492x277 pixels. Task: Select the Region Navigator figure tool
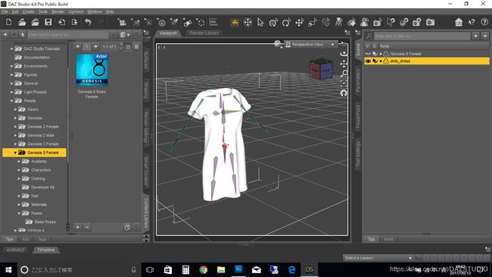tap(365, 22)
